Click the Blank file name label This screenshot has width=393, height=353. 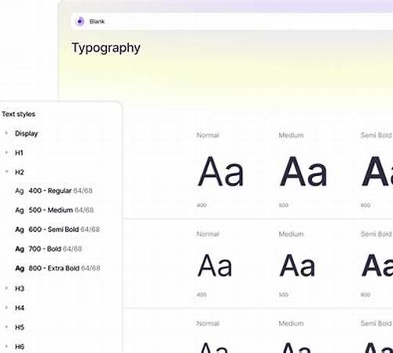click(x=97, y=21)
